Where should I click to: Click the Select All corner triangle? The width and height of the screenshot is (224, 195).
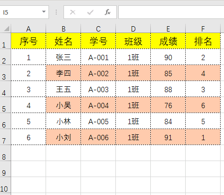coord(7,29)
